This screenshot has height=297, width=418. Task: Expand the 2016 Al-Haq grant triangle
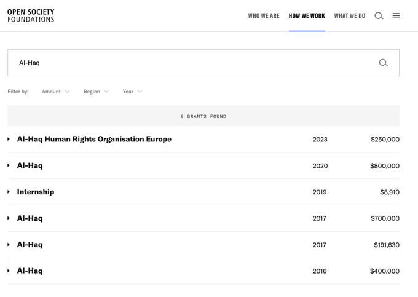coord(9,271)
